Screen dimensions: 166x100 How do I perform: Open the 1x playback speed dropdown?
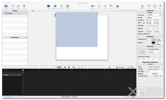tap(80, 67)
